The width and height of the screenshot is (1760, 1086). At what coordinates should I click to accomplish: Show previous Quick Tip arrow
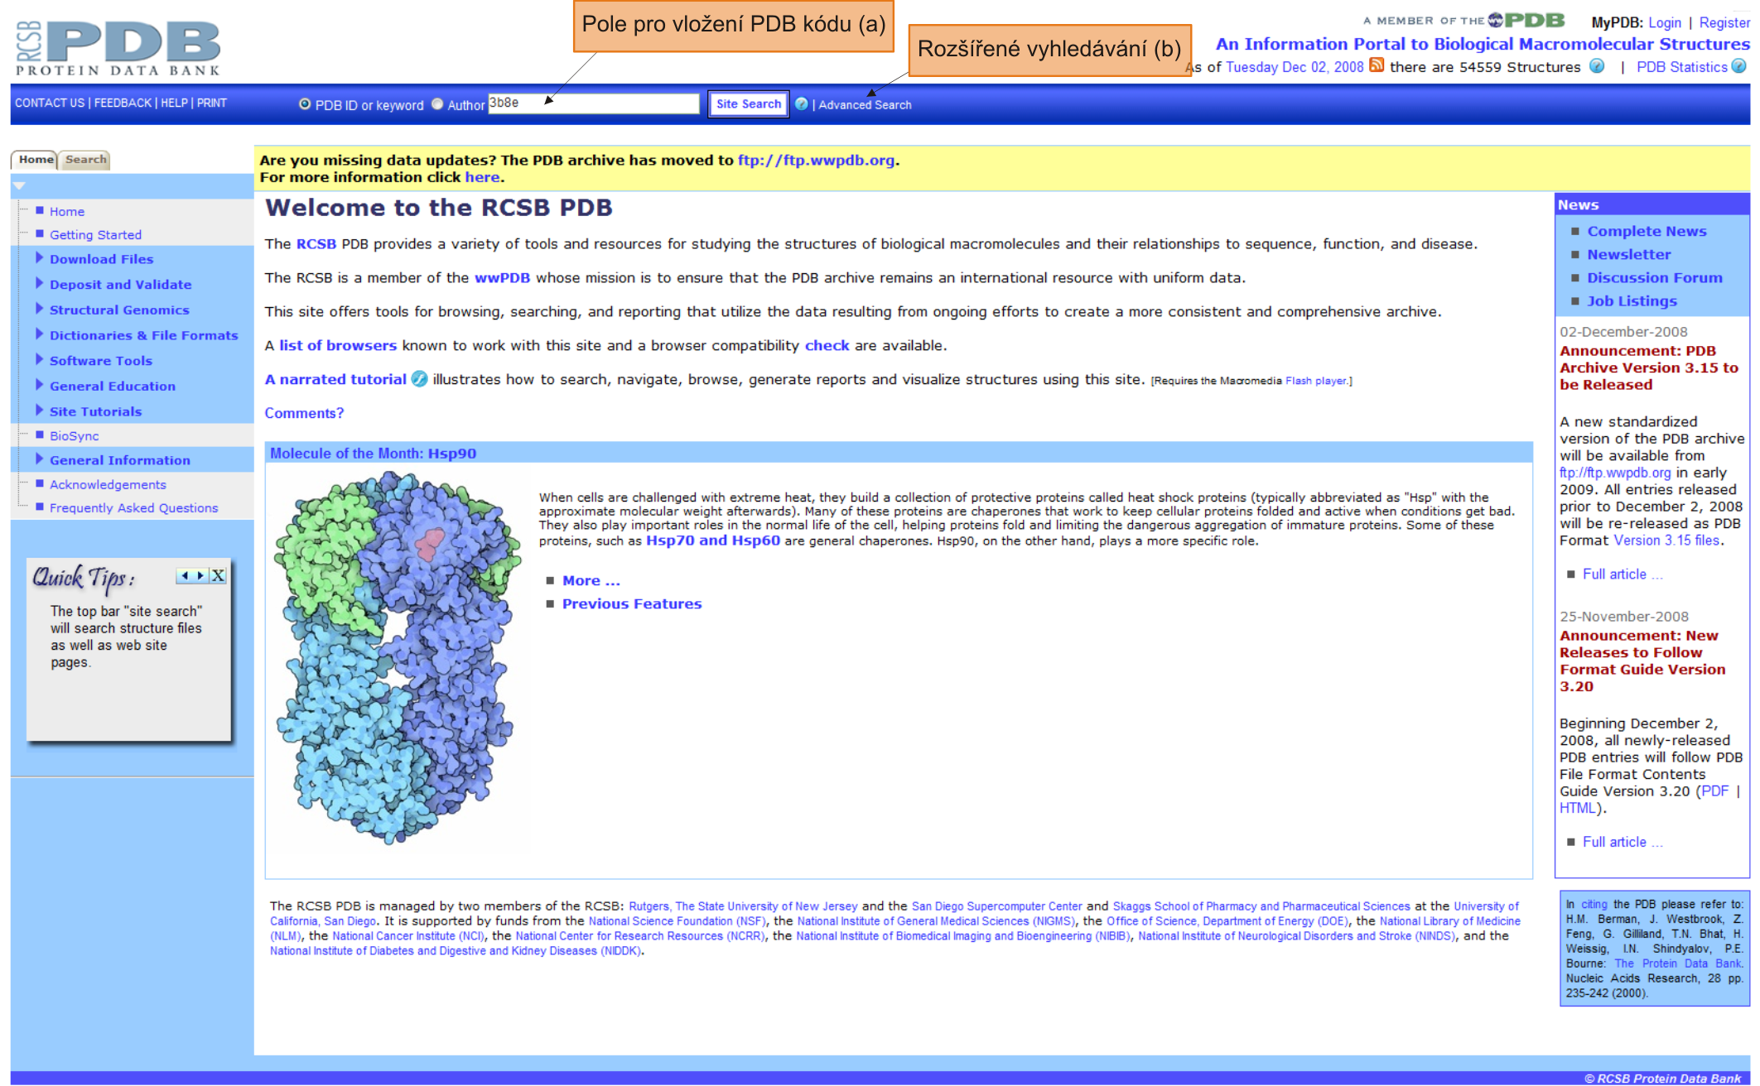(186, 576)
